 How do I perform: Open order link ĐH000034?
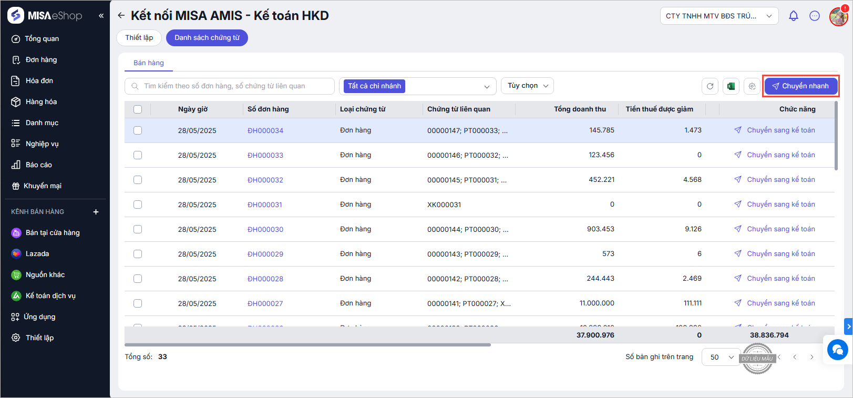click(265, 130)
